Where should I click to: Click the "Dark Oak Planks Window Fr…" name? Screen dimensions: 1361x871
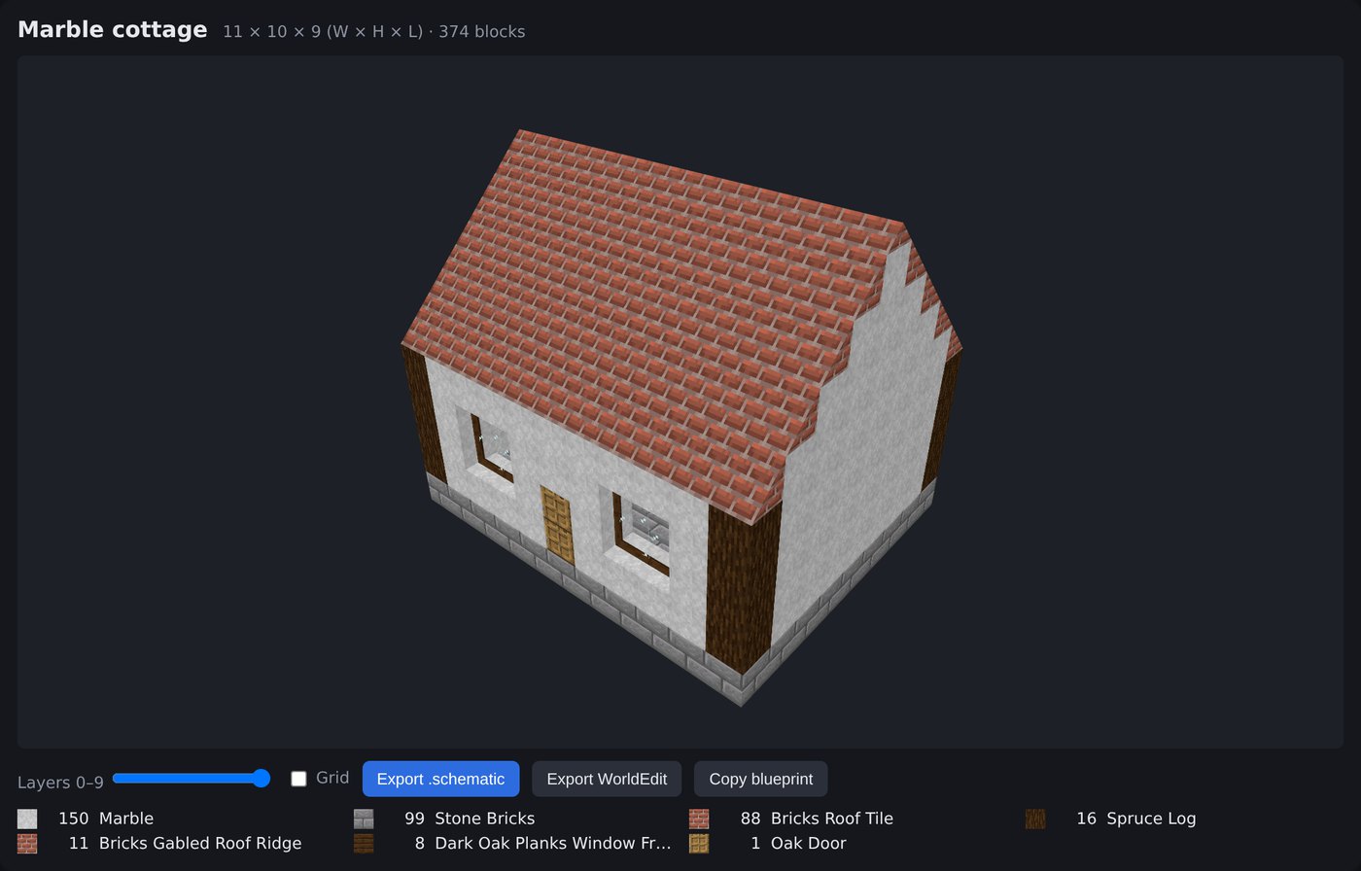point(553,843)
